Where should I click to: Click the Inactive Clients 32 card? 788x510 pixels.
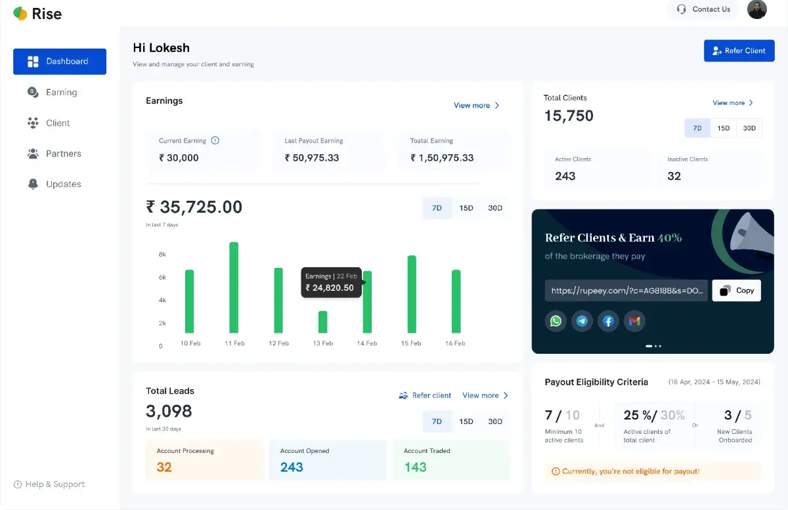tap(710, 169)
